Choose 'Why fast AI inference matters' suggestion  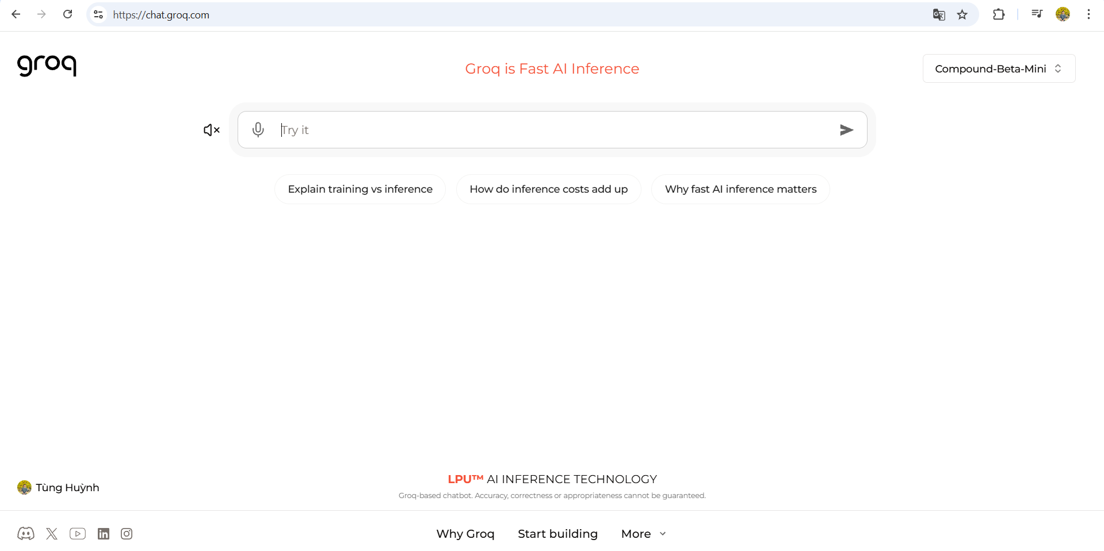[740, 189]
